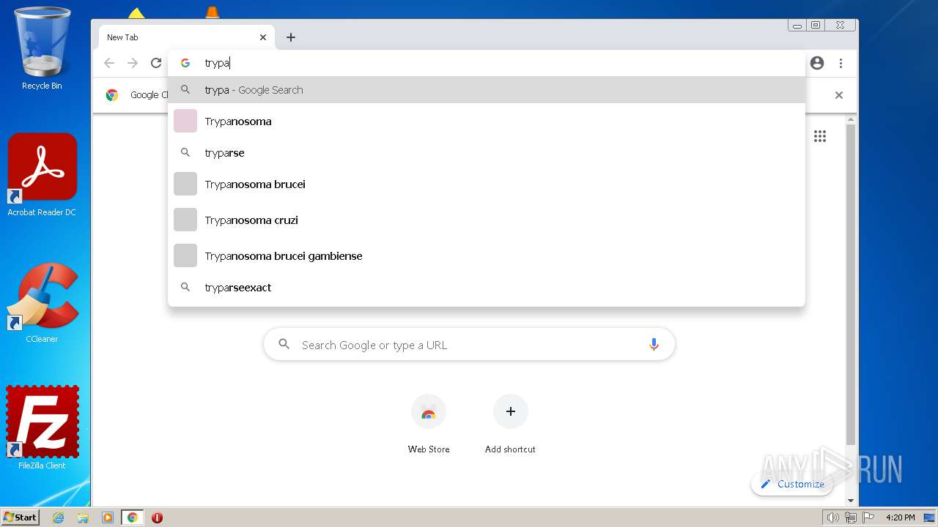Open Windows Explorer from taskbar

pos(83,517)
